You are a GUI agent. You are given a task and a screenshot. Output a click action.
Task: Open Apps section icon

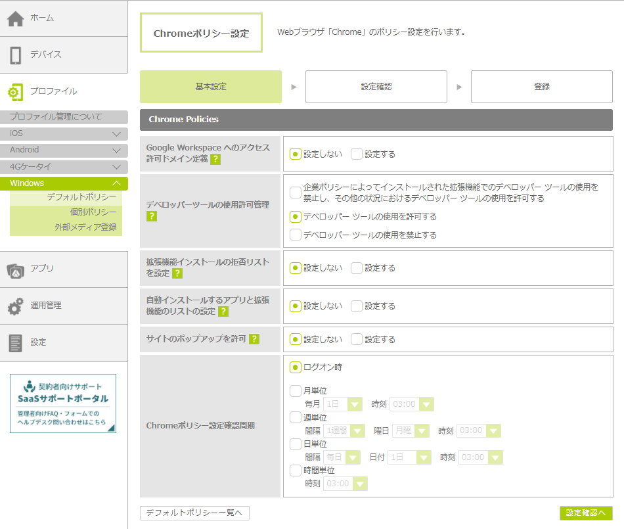(x=16, y=269)
